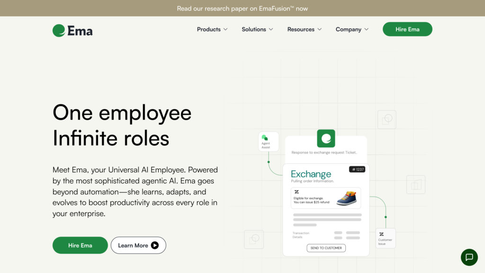Screen dimensions: 485x273
Task: Click the sneaker product image
Action: point(346,198)
